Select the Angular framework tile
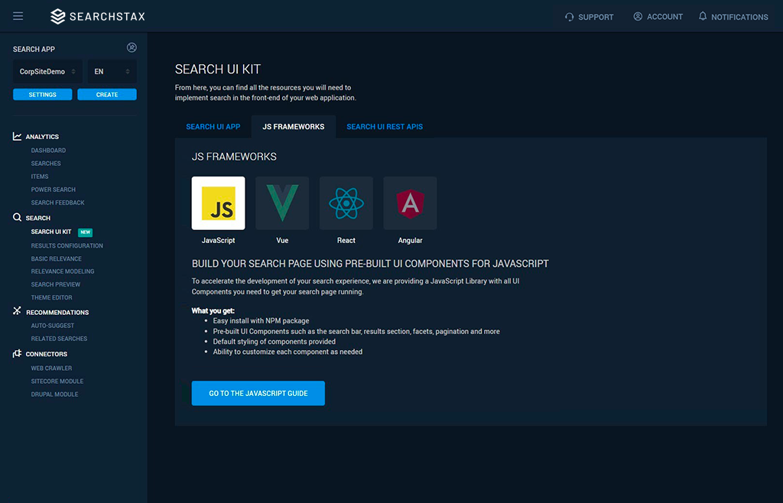This screenshot has height=503, width=783. [x=410, y=203]
